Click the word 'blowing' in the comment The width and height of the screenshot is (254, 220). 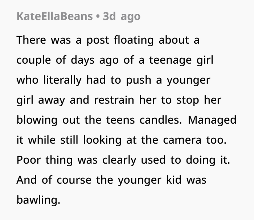click(37, 120)
